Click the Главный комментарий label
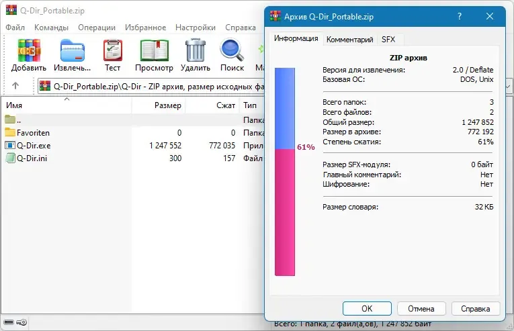Image resolution: width=514 pixels, height=331 pixels. 362,175
